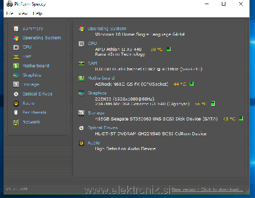Open the File menu

click(x=10, y=13)
